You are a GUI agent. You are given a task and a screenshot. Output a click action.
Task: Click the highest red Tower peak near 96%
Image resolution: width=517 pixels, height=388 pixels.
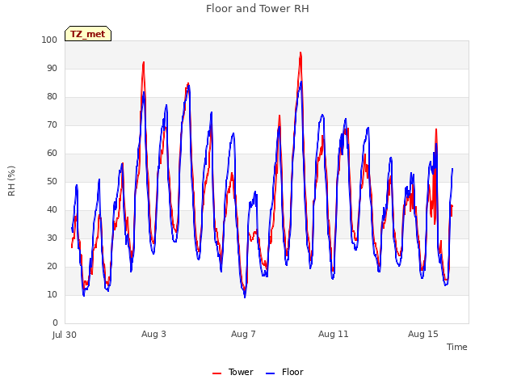point(301,53)
